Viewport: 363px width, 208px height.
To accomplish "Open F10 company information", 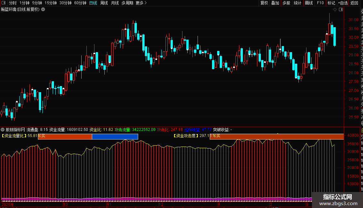I will [x=320, y=3].
